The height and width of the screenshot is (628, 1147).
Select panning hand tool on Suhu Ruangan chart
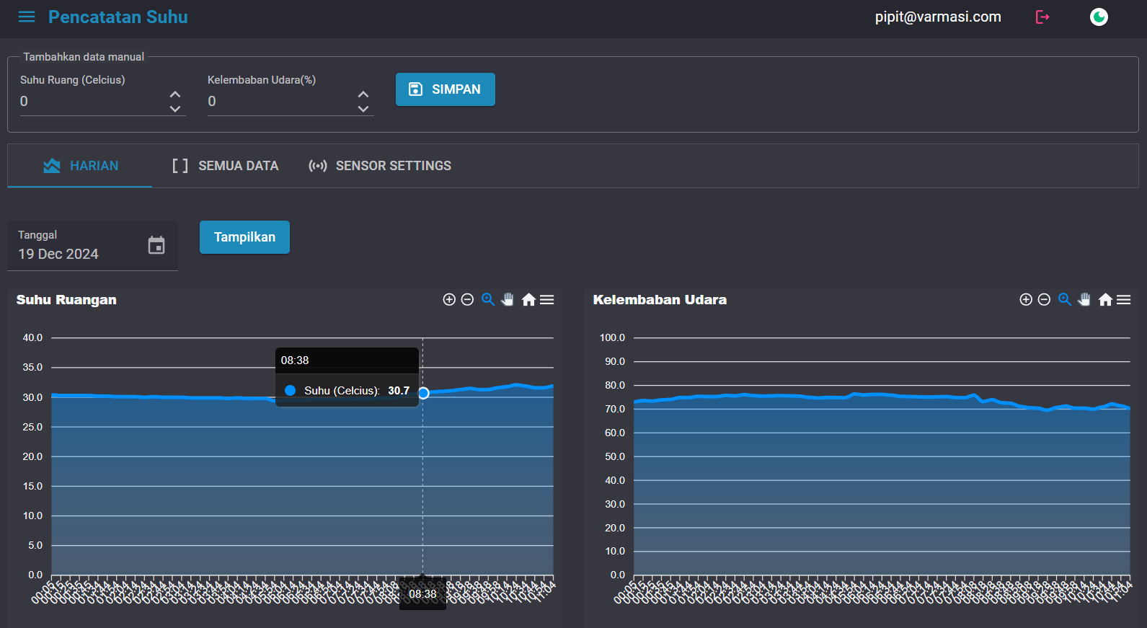pyautogui.click(x=508, y=299)
